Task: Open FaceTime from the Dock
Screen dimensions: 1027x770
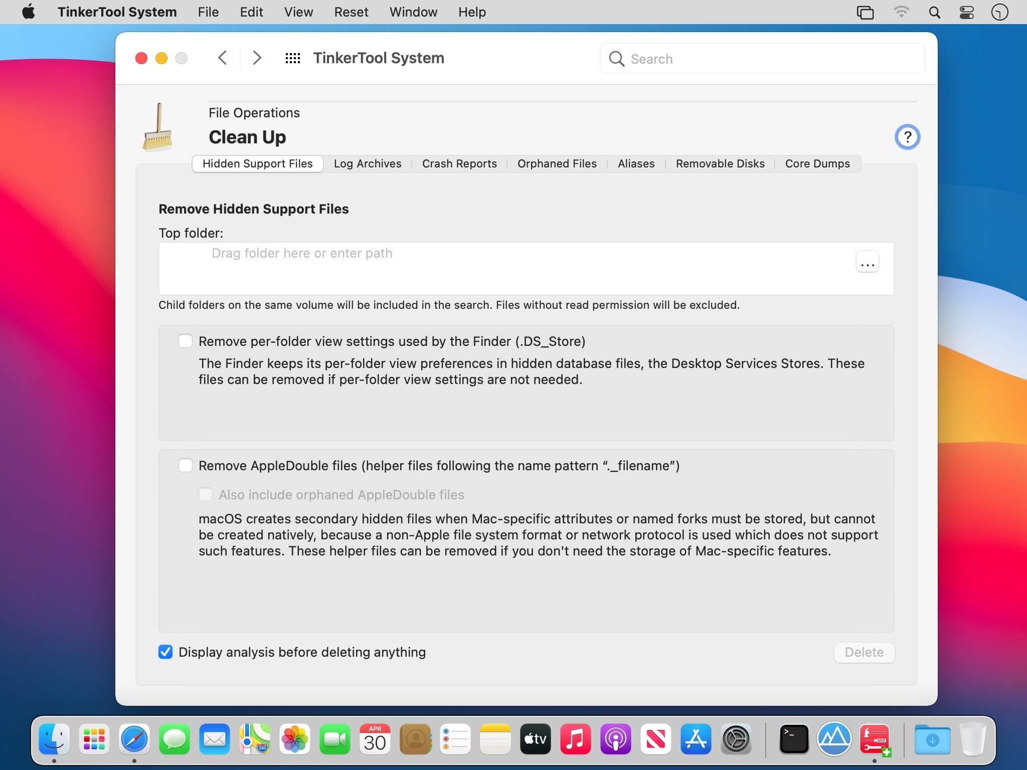Action: [335, 739]
